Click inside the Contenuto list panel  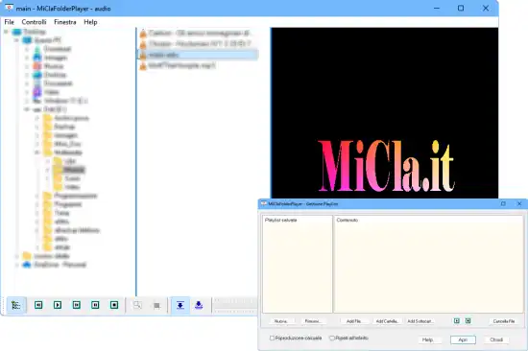[429, 264]
